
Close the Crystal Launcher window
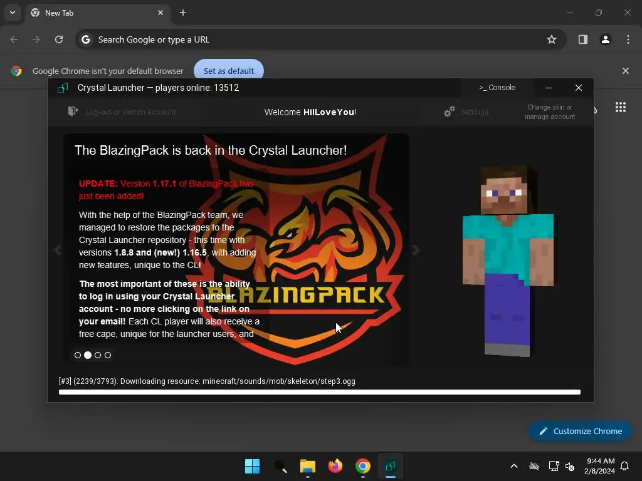coord(579,88)
